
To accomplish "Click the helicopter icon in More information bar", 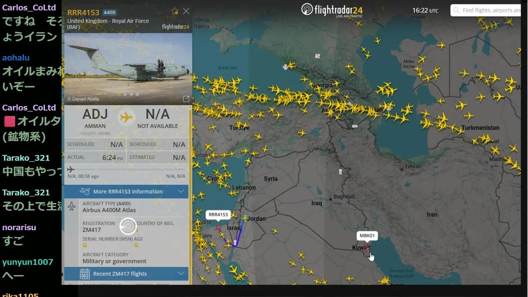I will point(85,191).
